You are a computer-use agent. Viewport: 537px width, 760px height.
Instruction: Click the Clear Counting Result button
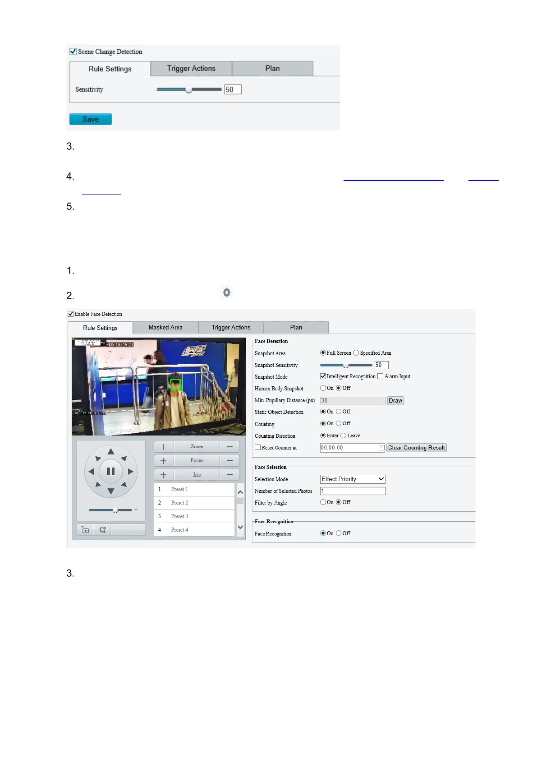pyautogui.click(x=416, y=448)
